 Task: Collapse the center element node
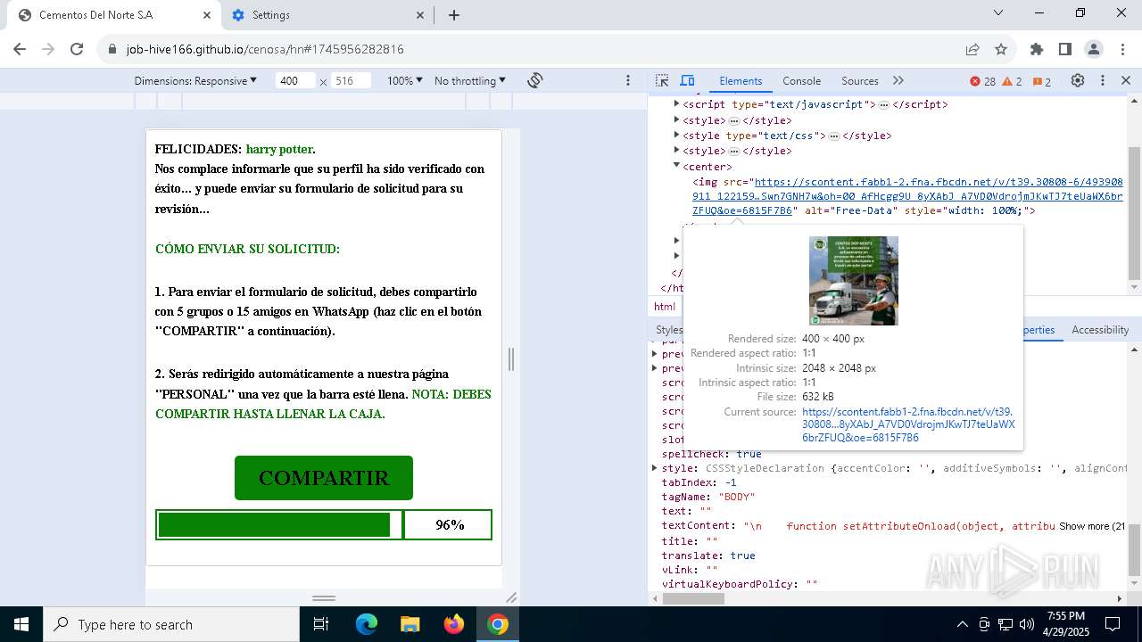coord(676,166)
